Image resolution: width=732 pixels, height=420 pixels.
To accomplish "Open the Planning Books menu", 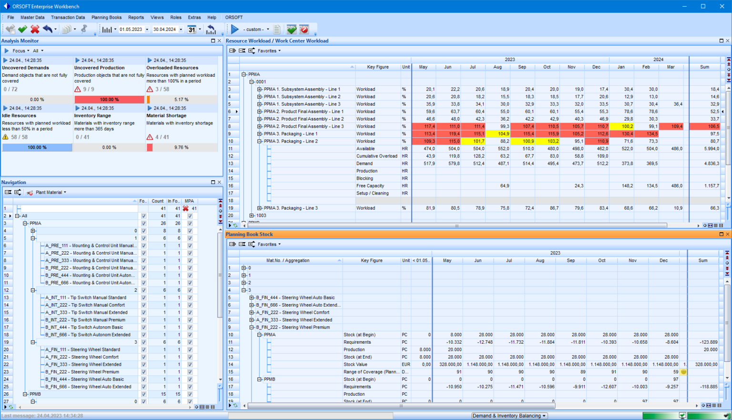I will pyautogui.click(x=106, y=17).
